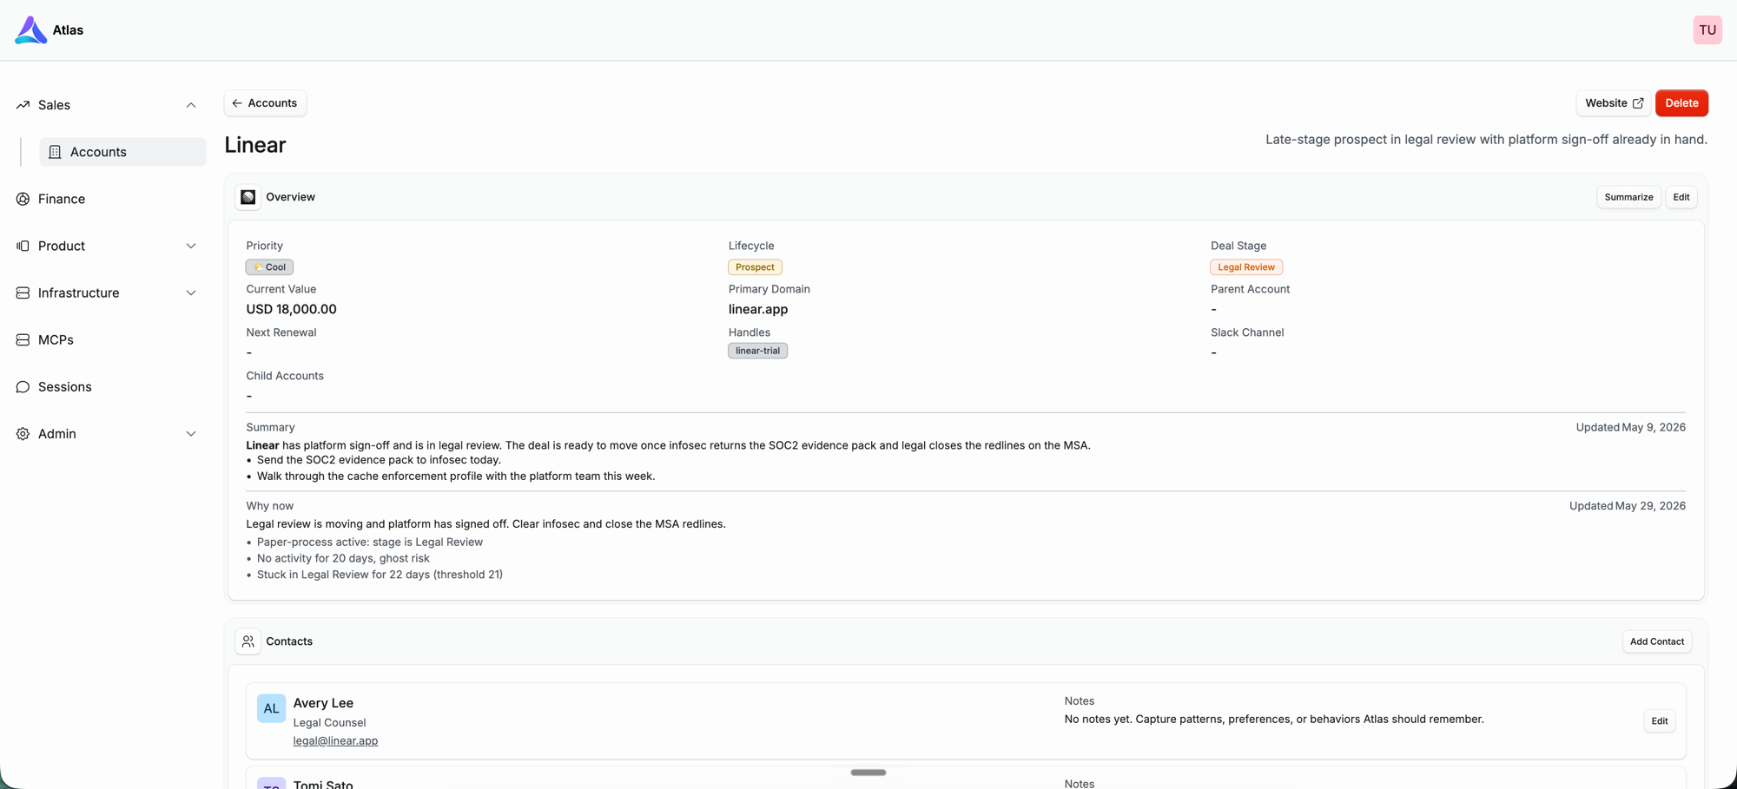Click the Avery Lee contact name
This screenshot has height=789, width=1737.
323,703
